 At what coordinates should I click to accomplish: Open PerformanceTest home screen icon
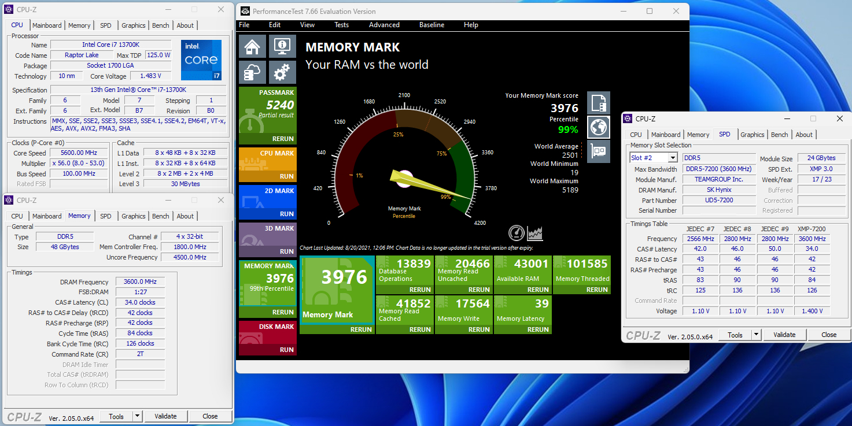click(x=252, y=46)
